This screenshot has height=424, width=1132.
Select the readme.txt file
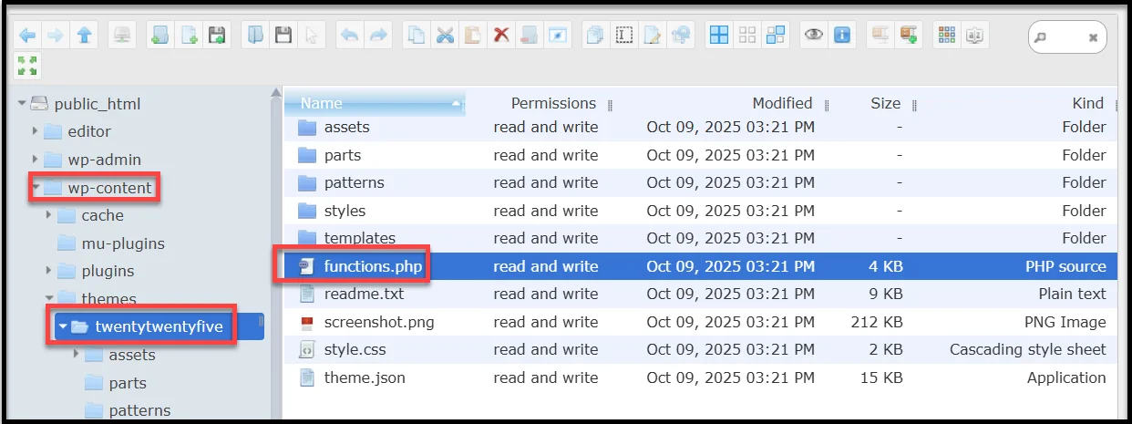coord(700,294)
